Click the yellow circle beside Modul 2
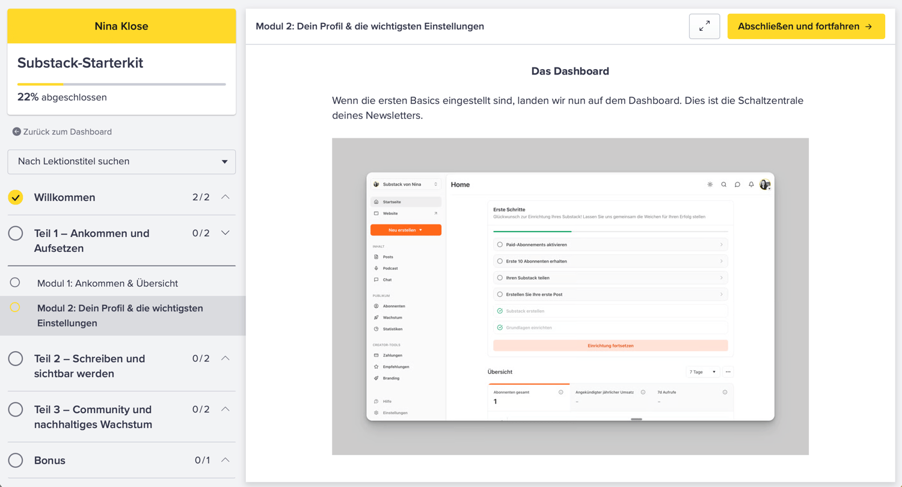The height and width of the screenshot is (487, 902). tap(15, 307)
